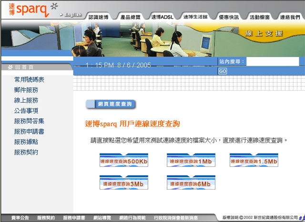Open 線上服務 in the sidebar

coord(26,100)
